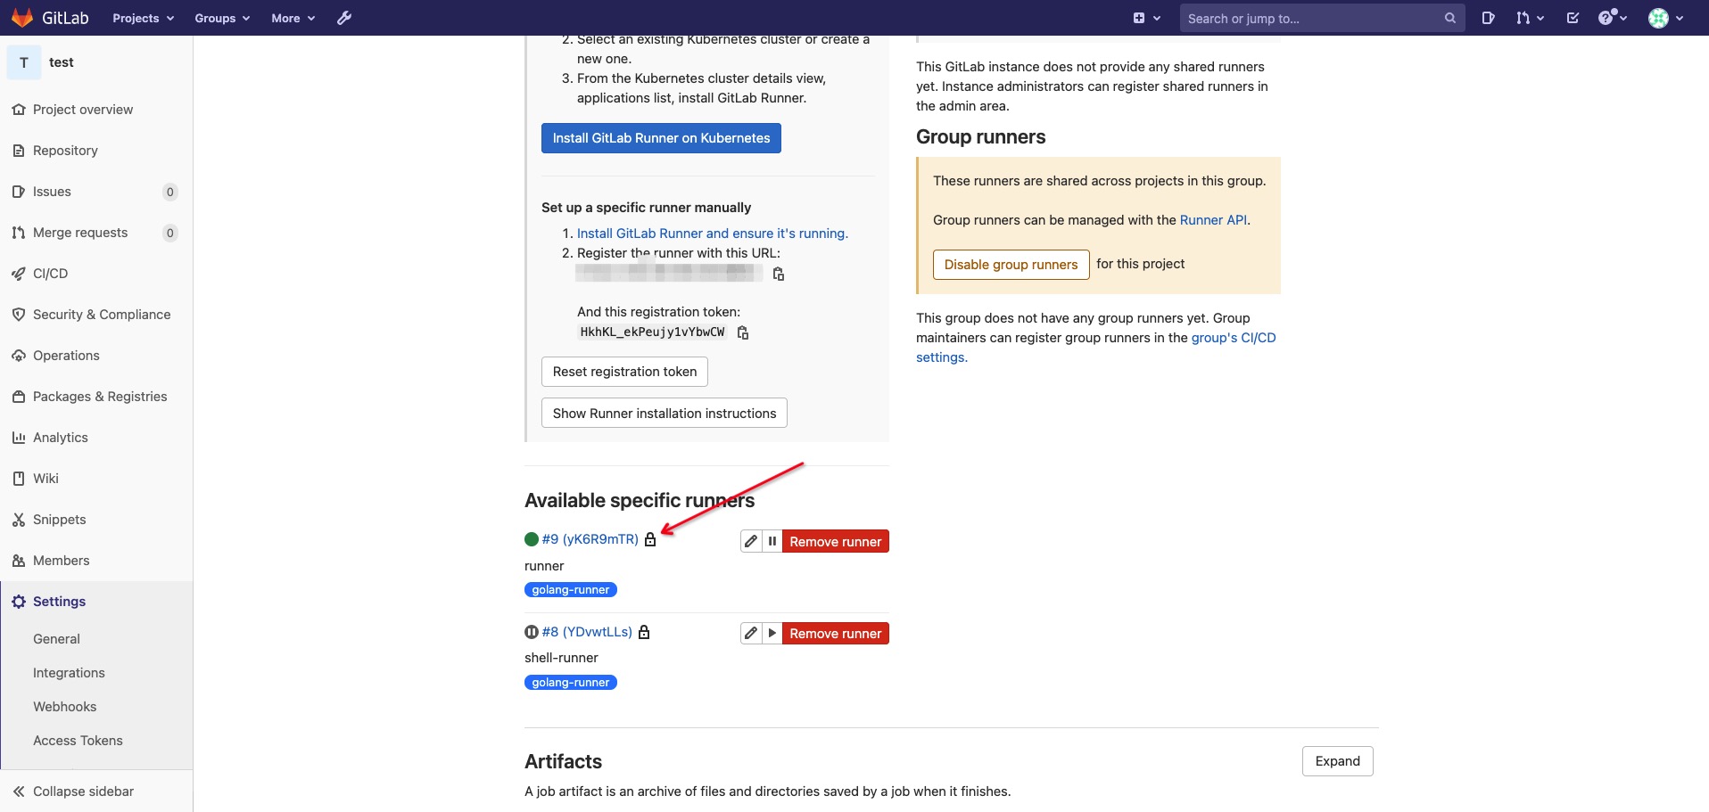Screen dimensions: 1709x812
Task: Open Install GitLab Runner and ensure it's running link
Action: [713, 234]
